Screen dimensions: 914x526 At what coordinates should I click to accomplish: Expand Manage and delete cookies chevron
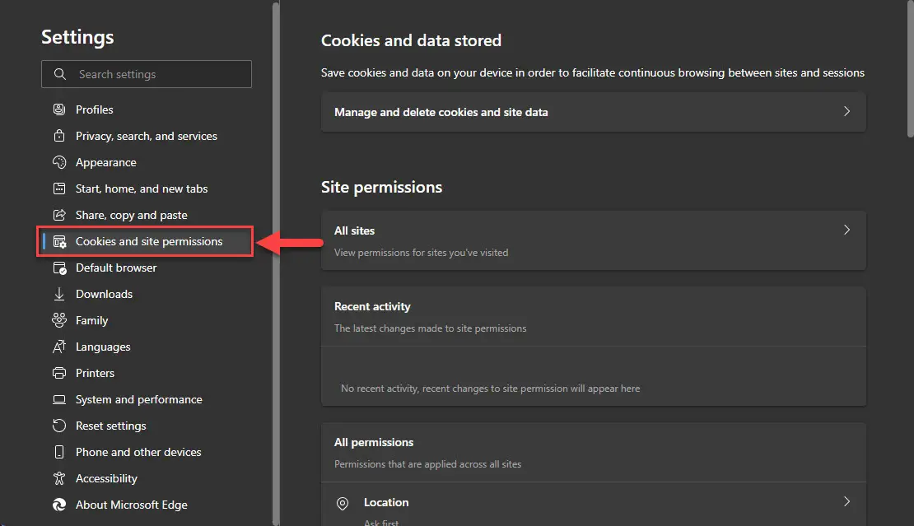[847, 111]
